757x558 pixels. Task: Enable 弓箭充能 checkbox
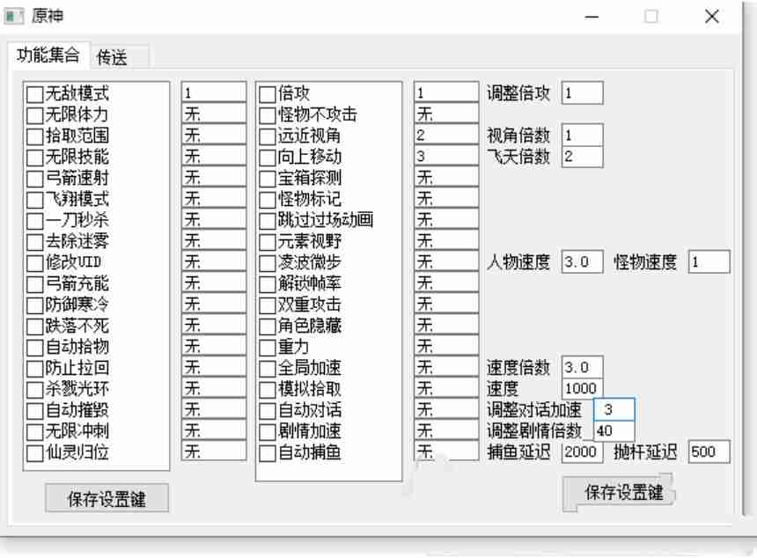pyautogui.click(x=34, y=283)
